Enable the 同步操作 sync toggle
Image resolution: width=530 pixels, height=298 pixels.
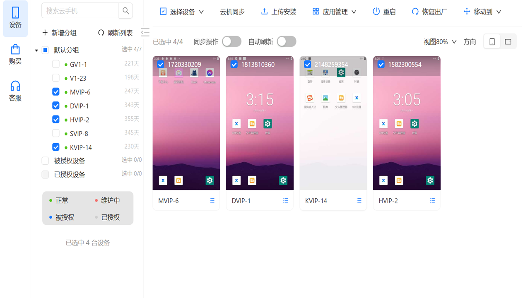pos(231,41)
